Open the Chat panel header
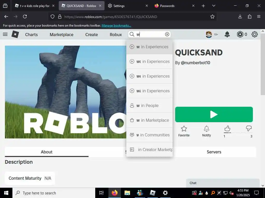265x198 pixels. click(x=223, y=183)
